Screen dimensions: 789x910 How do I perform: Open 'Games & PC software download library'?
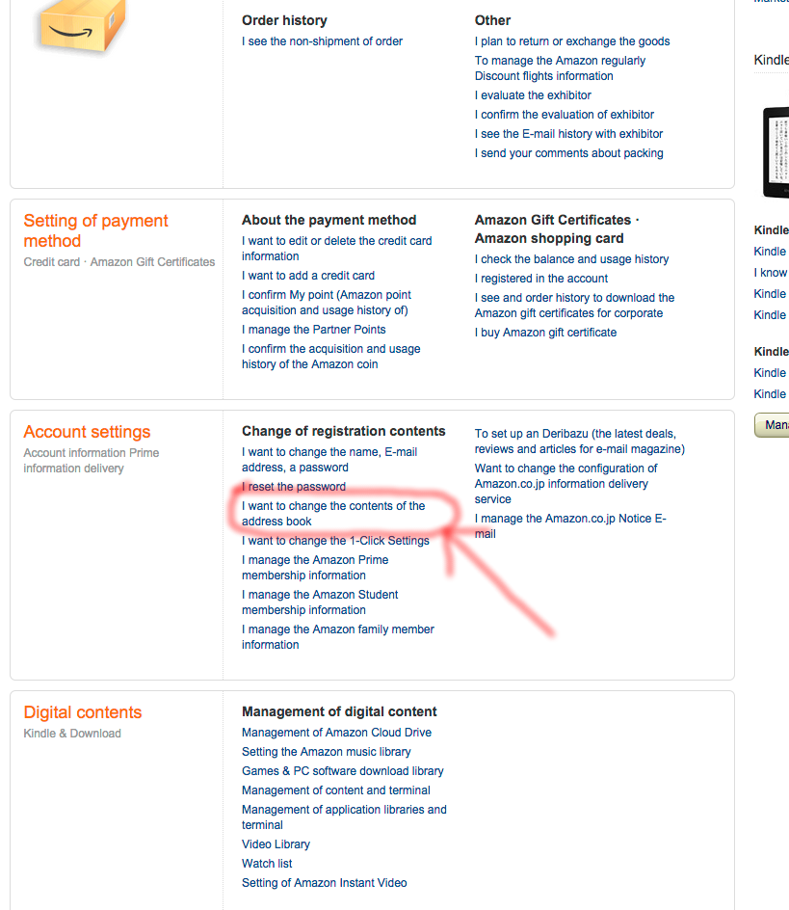click(x=342, y=771)
